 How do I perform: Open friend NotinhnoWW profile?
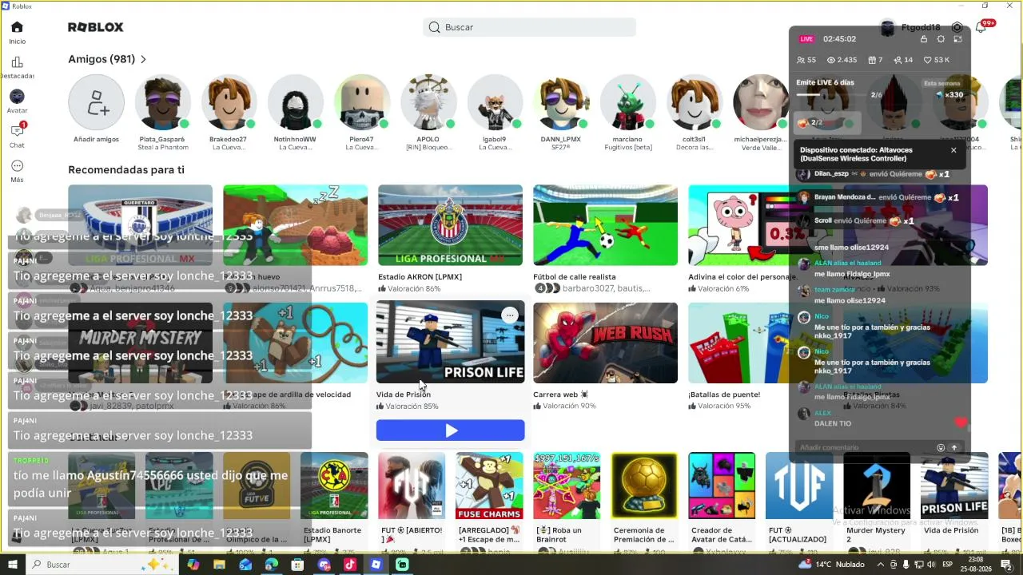click(x=295, y=102)
